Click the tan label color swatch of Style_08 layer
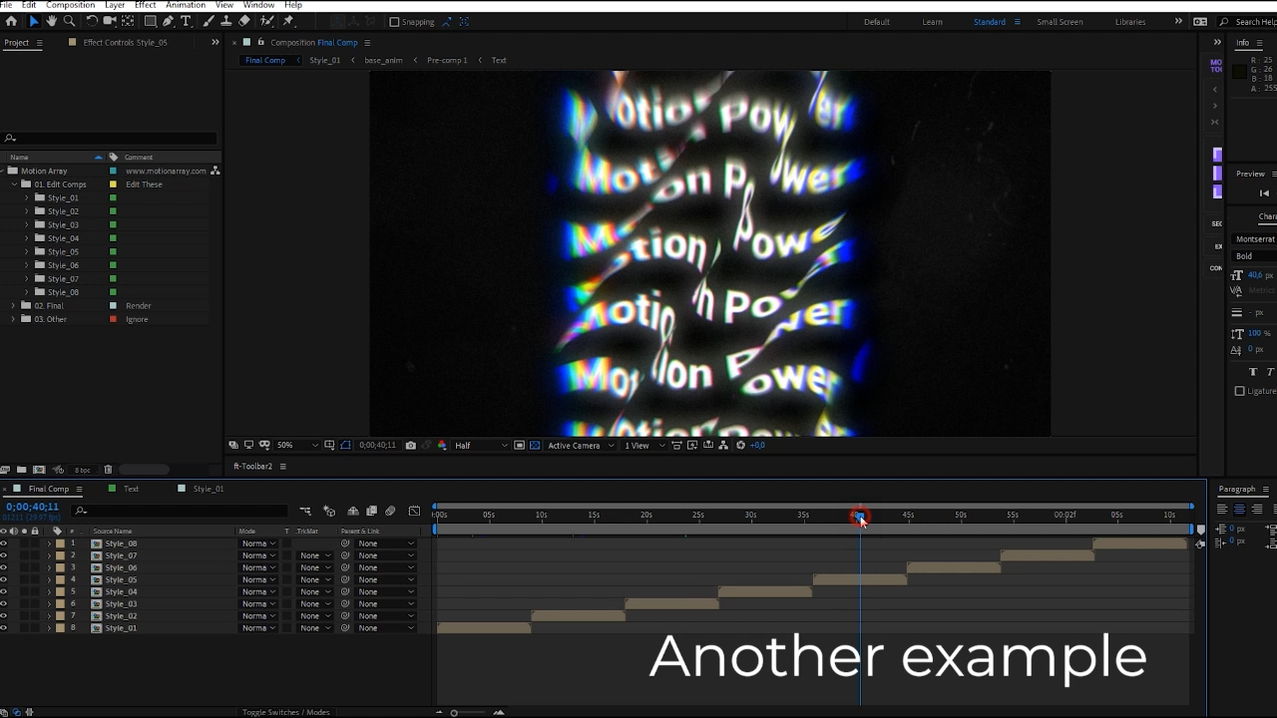 [60, 543]
